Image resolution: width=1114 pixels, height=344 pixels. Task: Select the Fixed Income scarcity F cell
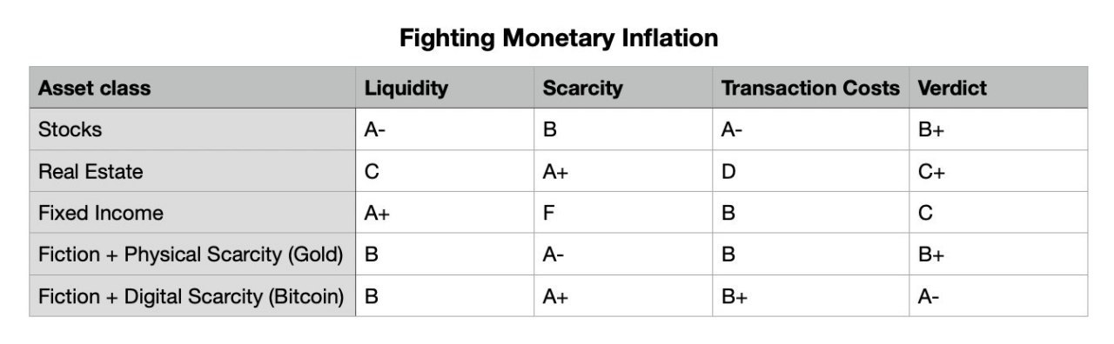click(623, 213)
